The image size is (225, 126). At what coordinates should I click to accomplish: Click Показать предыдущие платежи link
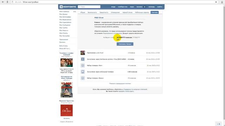120,84
